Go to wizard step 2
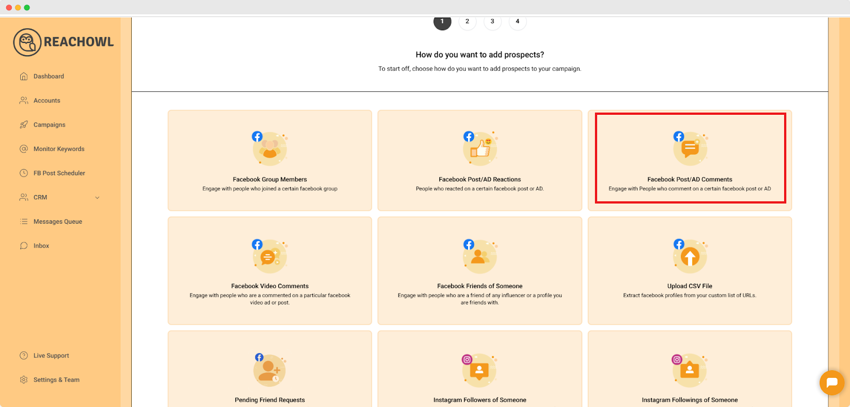 coord(467,22)
